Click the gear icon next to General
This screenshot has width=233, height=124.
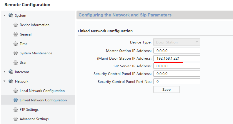16,34
